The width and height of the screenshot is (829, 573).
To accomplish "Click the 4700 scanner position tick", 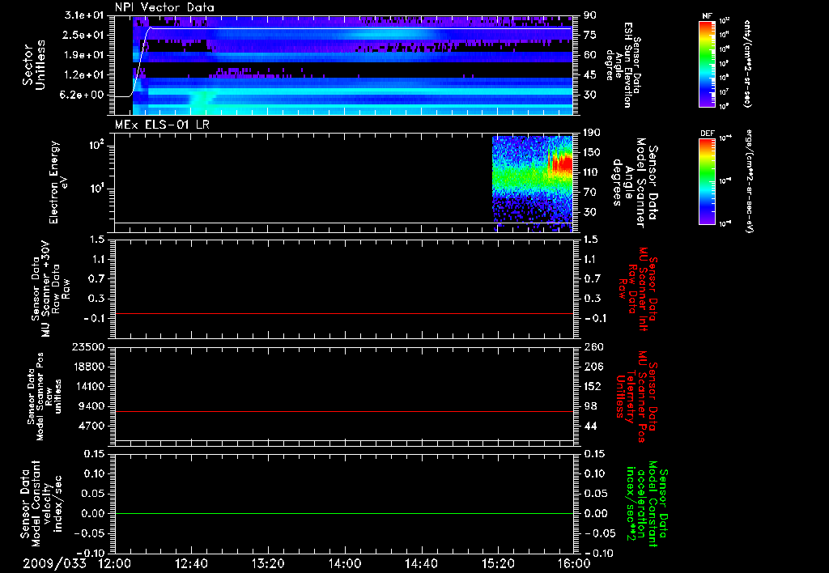I will click(x=92, y=426).
